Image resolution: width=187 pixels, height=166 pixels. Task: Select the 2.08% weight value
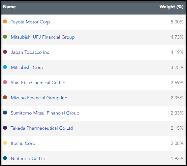tap(177, 143)
